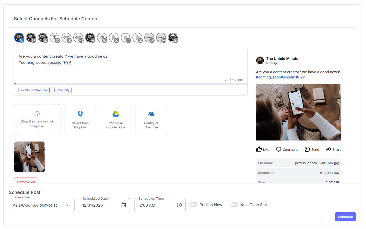Enable the Publish Now toggle
The width and height of the screenshot is (366, 229).
click(194, 205)
